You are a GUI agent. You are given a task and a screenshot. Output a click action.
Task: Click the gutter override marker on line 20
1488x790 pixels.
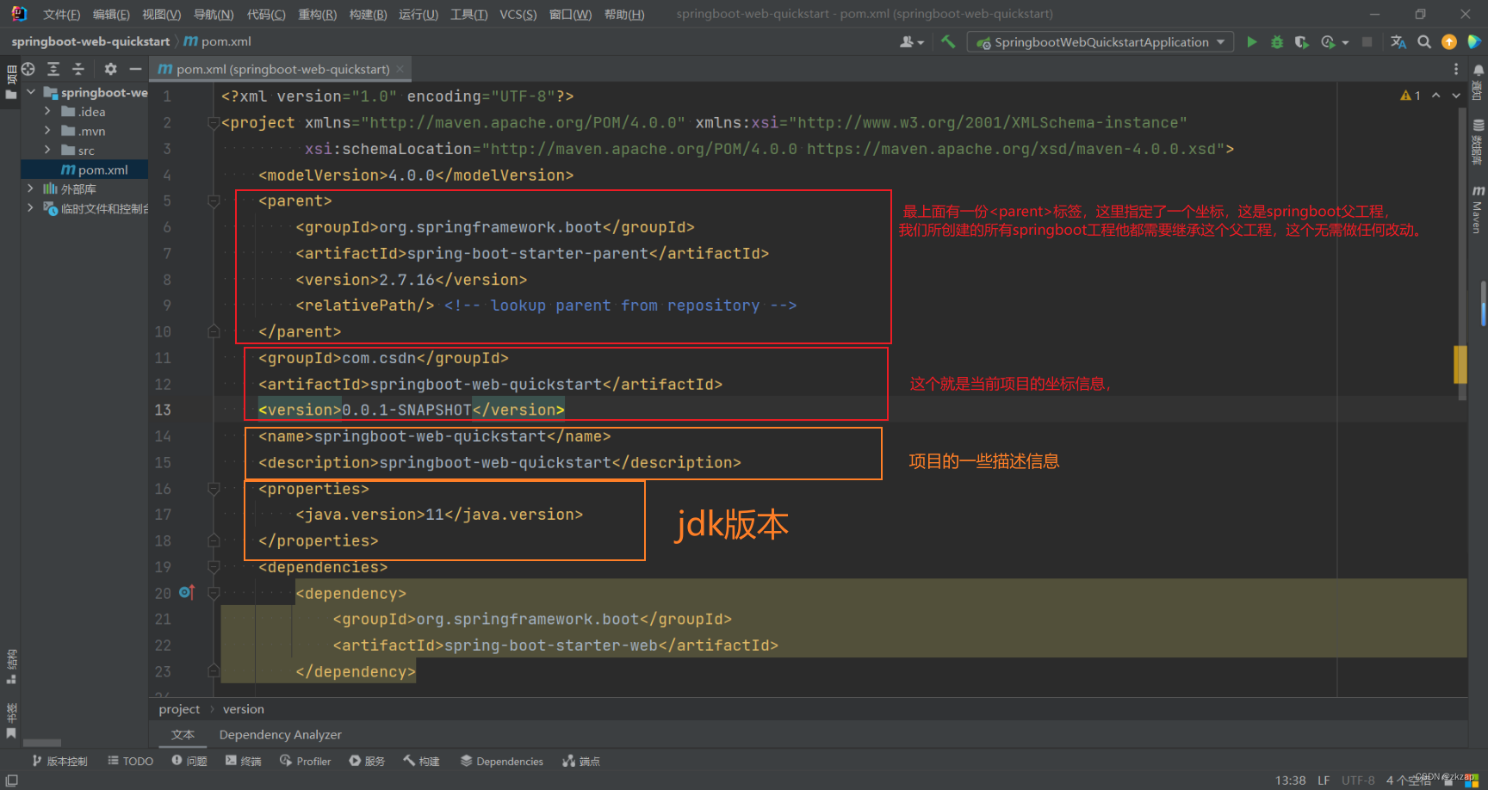coord(187,592)
